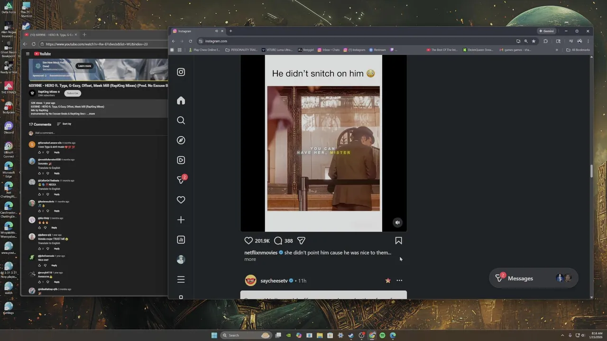Screen dimensions: 607x341
Task: Open Messages icon with badge in sidebar
Action: pyautogui.click(x=182, y=179)
